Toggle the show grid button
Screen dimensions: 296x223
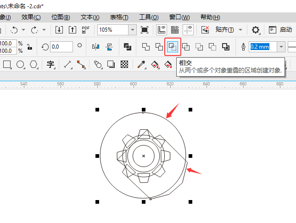tap(175, 30)
